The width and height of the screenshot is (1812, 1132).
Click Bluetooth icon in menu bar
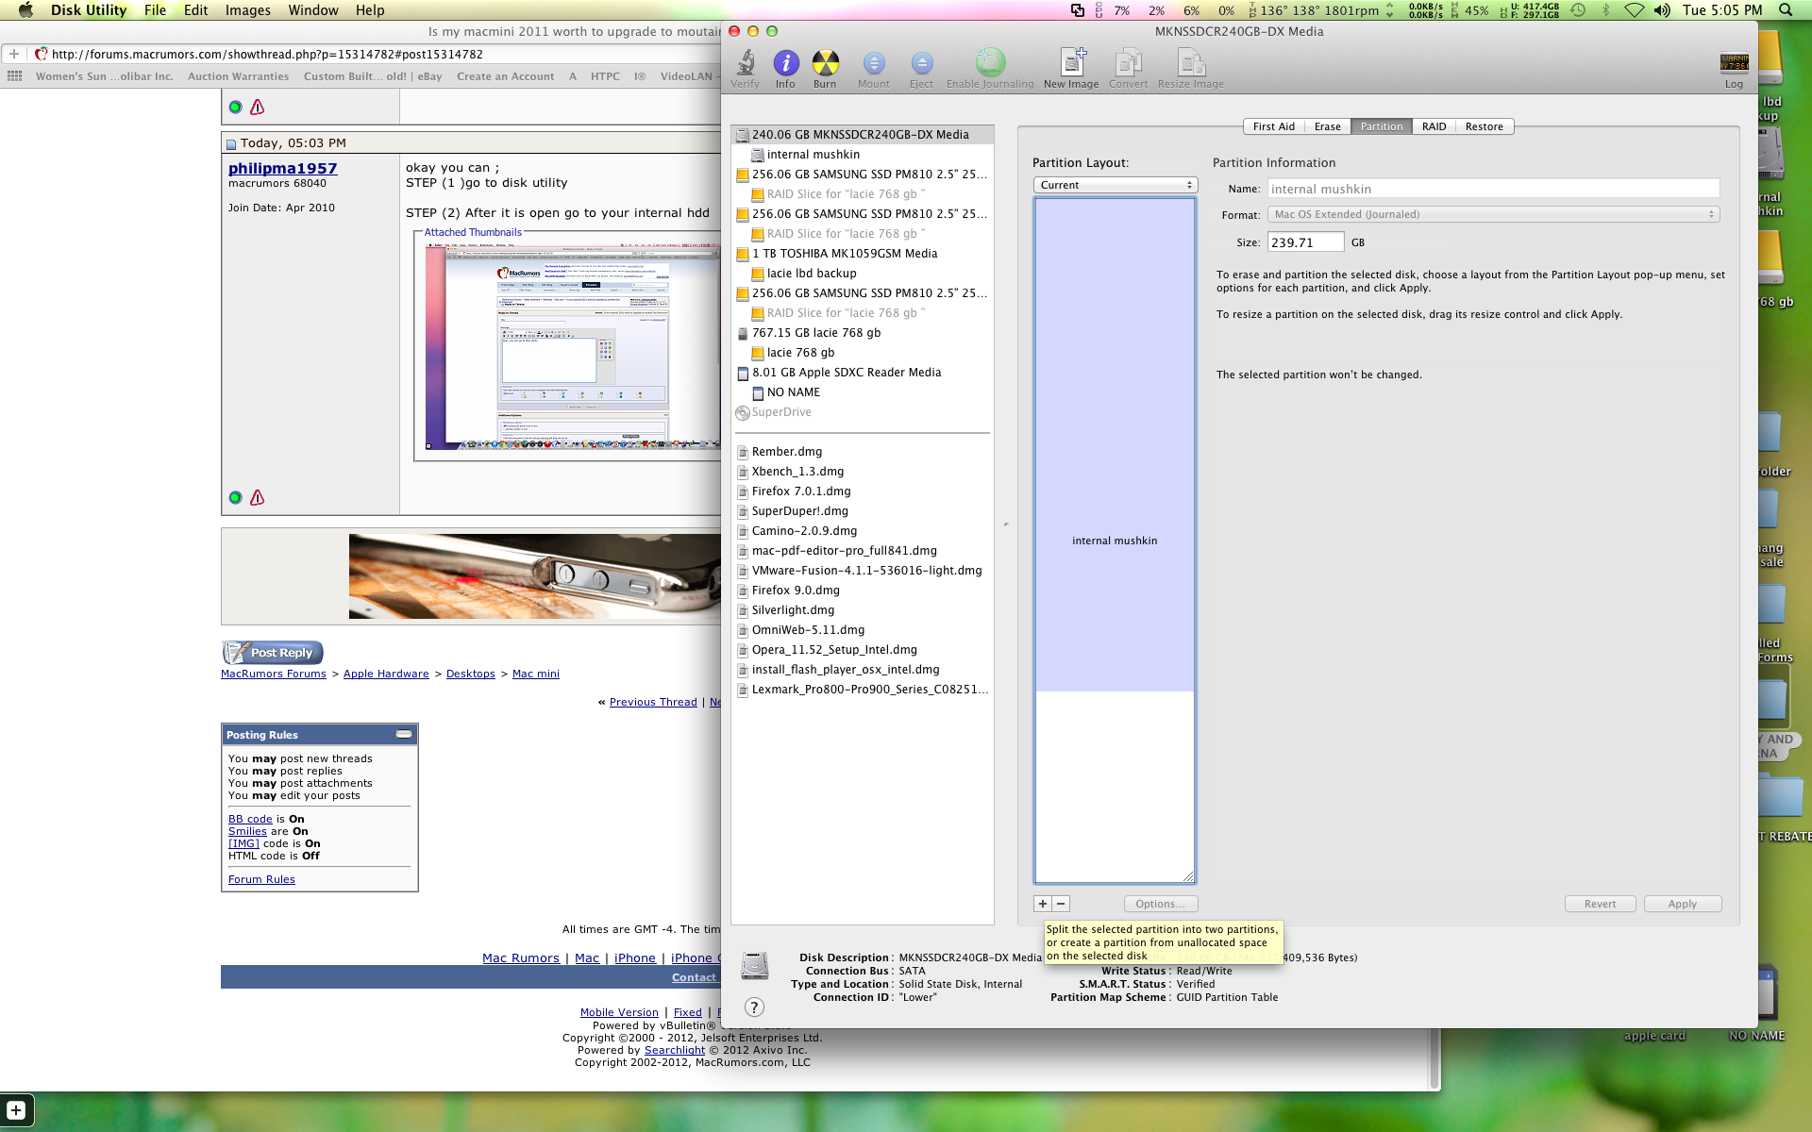(1606, 10)
